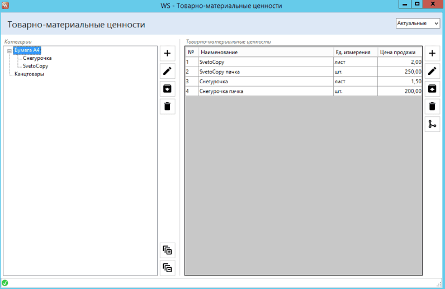
Task: Click the Цена продажи column header
Action: [400, 52]
